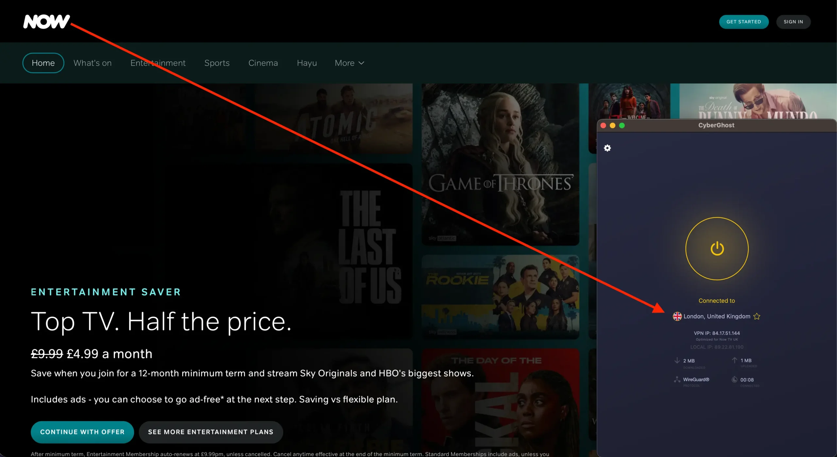Switch to the Sports tab
The image size is (837, 457).
pos(217,63)
